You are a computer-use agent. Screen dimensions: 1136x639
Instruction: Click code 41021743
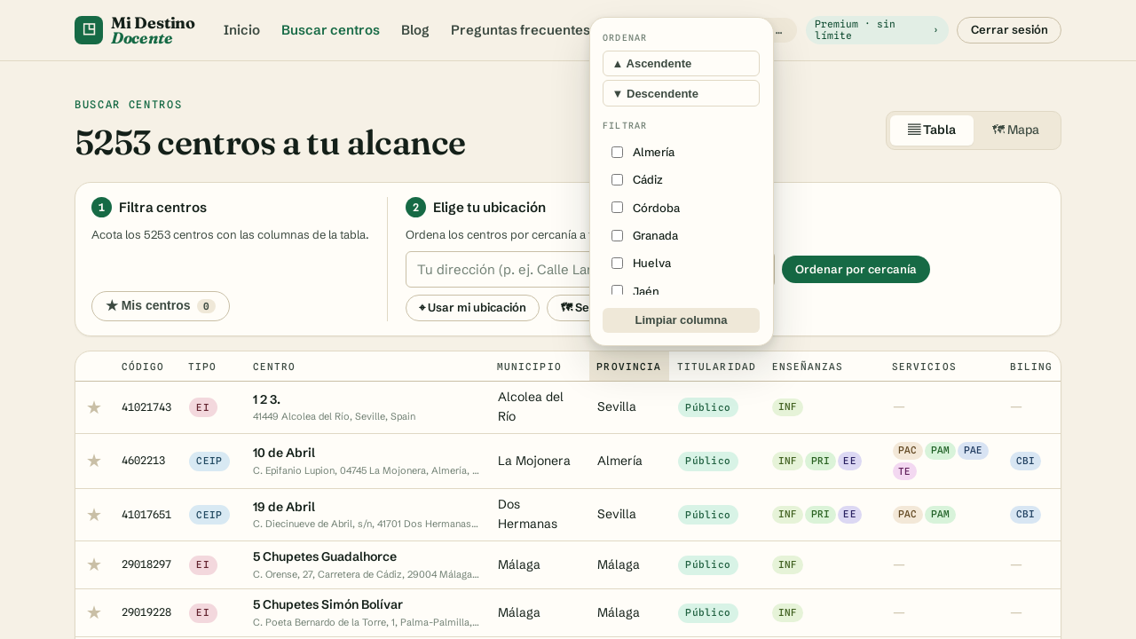pyautogui.click(x=146, y=407)
